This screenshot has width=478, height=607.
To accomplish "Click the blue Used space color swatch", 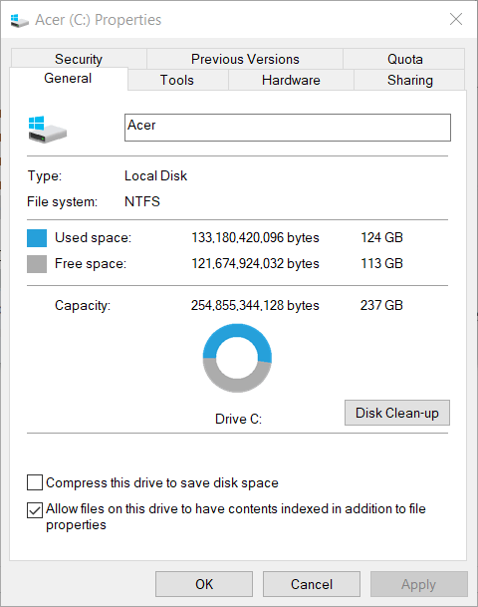I will [37, 237].
